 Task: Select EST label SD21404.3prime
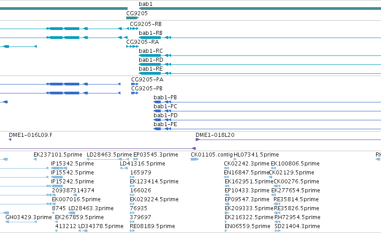tap(297, 227)
